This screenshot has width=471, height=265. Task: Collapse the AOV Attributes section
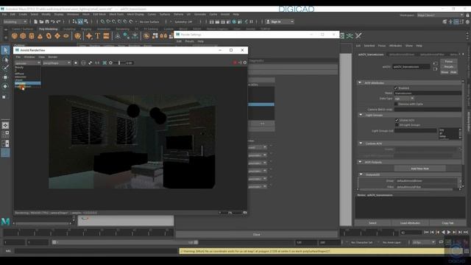pyautogui.click(x=360, y=82)
